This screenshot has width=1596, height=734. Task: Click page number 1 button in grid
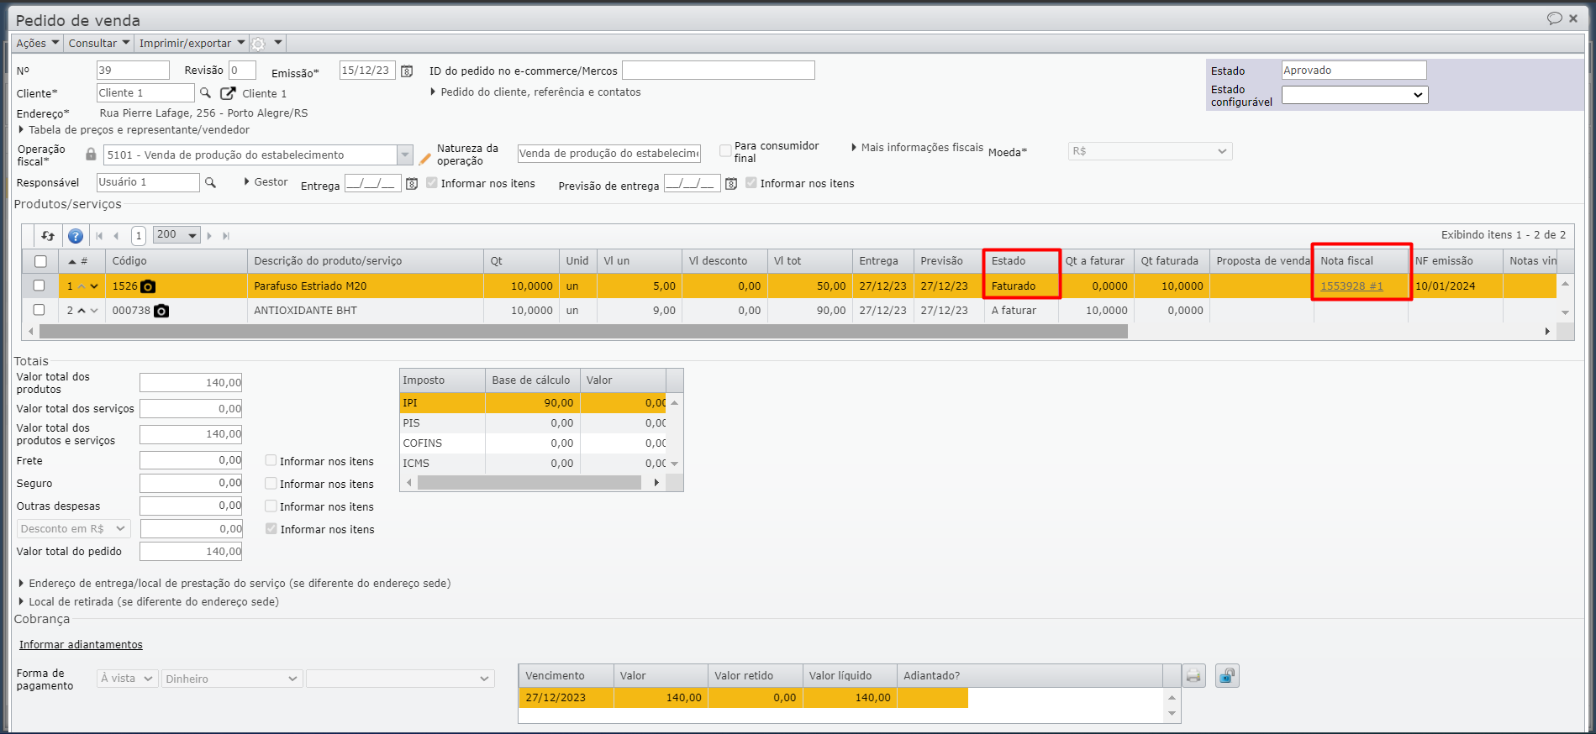pos(139,236)
